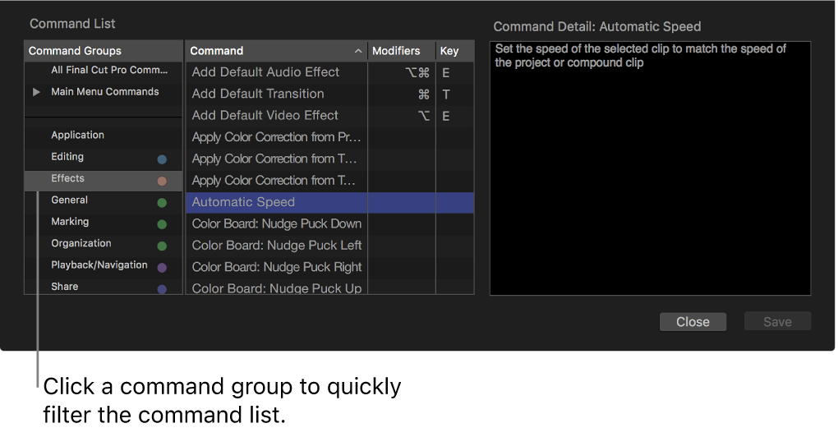
Task: Click the purple dot beside Playback/Navigation
Action: (162, 268)
